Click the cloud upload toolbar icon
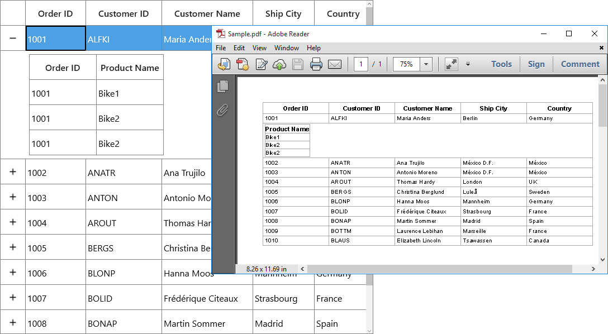The image size is (608, 334). [x=279, y=64]
